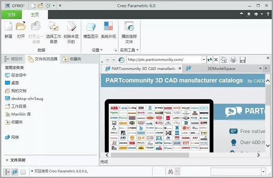Open the quick access toolbar customize dropdown
This screenshot has height=178, width=273.
(60, 6)
